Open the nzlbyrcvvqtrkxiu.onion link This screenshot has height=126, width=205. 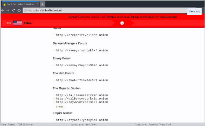[x=82, y=99]
